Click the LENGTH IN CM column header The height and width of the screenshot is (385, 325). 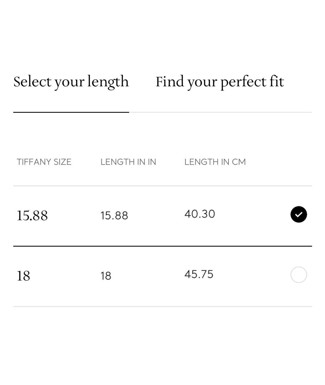(215, 162)
